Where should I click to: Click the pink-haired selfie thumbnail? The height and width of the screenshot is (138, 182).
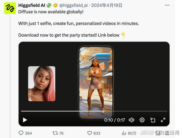tap(42, 84)
